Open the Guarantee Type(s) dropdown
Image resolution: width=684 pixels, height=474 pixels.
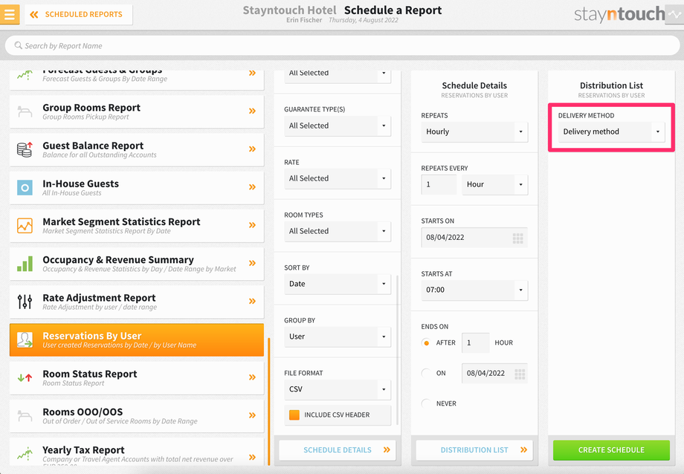(x=338, y=126)
